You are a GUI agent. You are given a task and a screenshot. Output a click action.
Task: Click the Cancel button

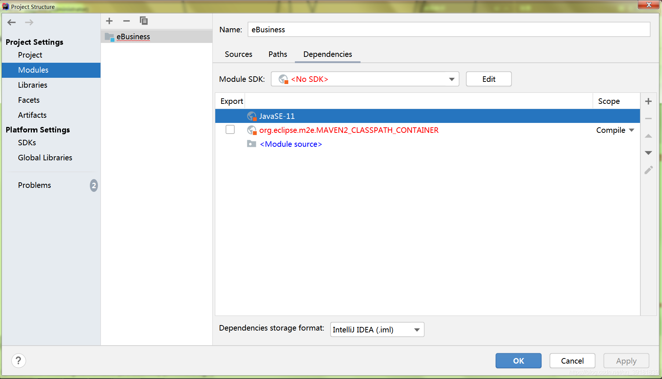click(572, 361)
